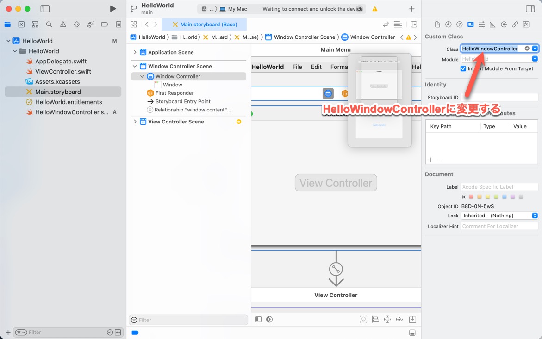Viewport: 542px width, 339px height.
Task: Choose the green label color swatch
Action: click(x=496, y=197)
